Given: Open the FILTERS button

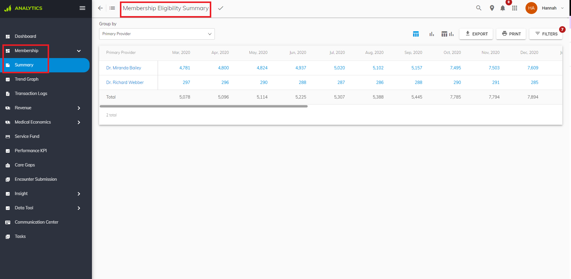Looking at the screenshot, I should [x=546, y=34].
